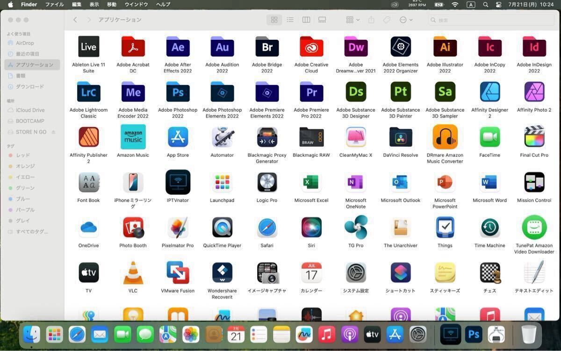Select Adobe Photoshop 2022 icon in Finder window
Screen dimensions: 561x351
[178, 92]
